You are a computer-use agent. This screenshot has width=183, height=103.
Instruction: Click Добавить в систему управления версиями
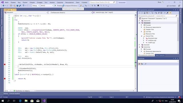160,97
